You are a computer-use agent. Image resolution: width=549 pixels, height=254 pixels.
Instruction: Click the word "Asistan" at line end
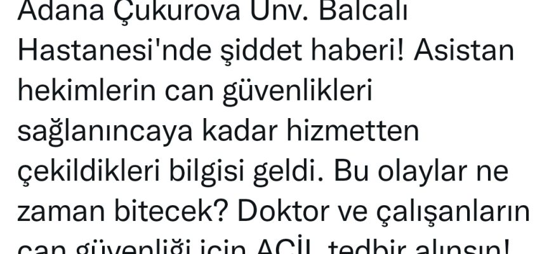pyautogui.click(x=464, y=51)
